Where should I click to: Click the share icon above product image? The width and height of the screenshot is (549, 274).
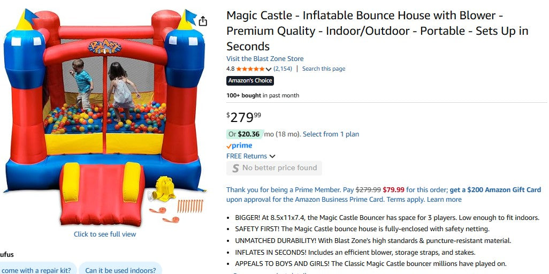point(203,21)
